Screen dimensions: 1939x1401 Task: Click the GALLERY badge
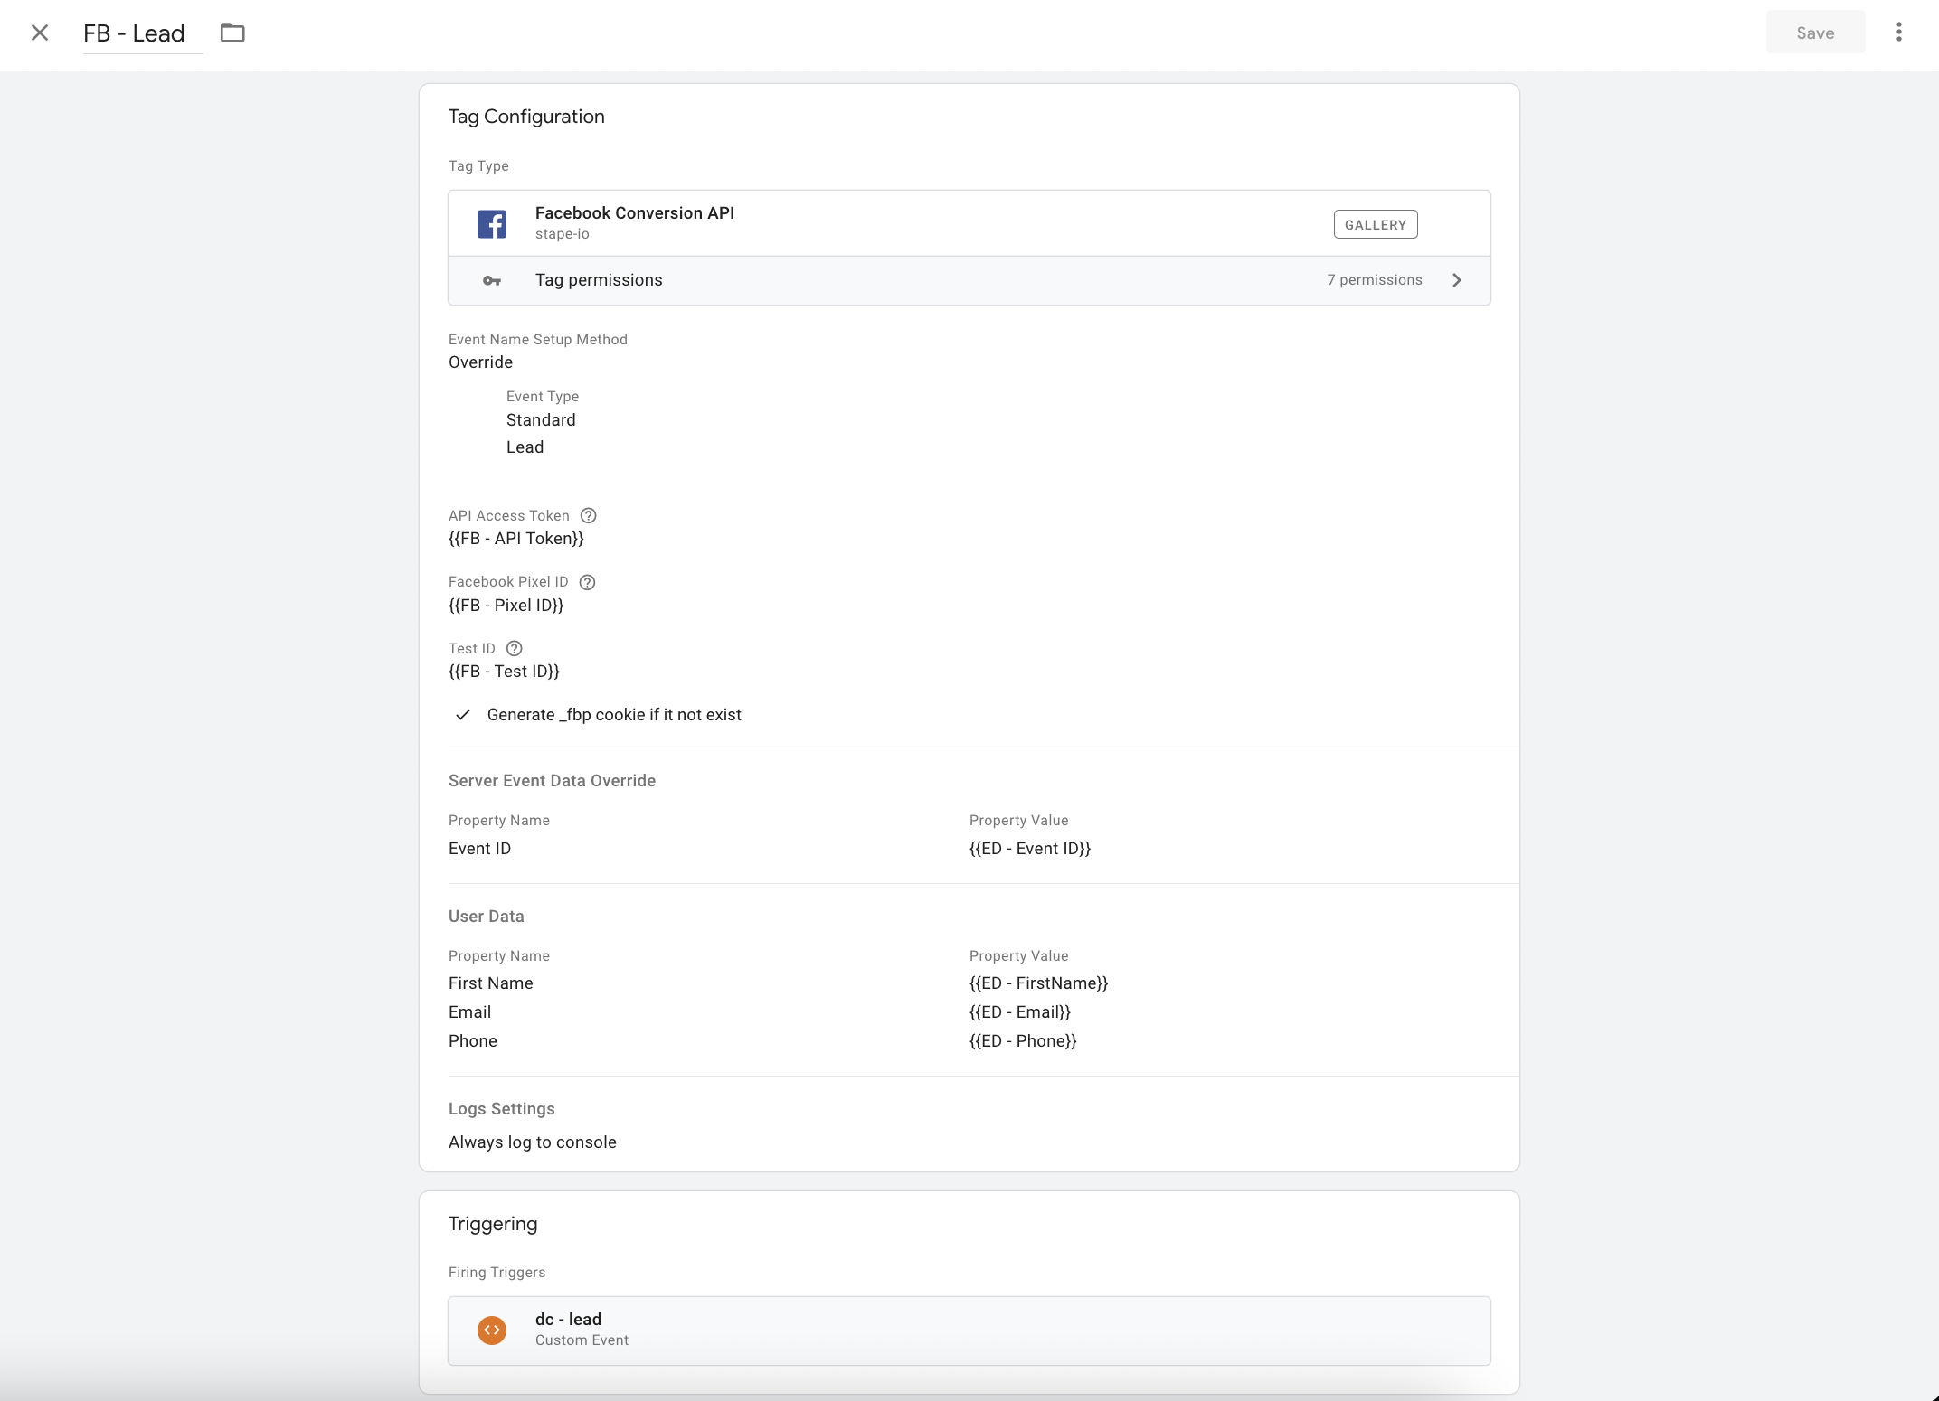pos(1376,224)
